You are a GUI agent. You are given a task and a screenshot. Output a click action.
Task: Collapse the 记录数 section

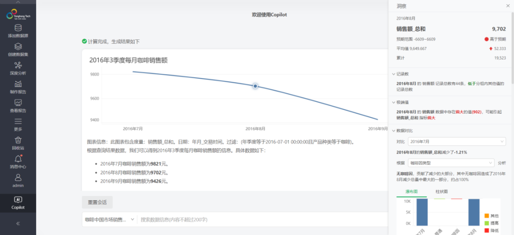(x=393, y=74)
